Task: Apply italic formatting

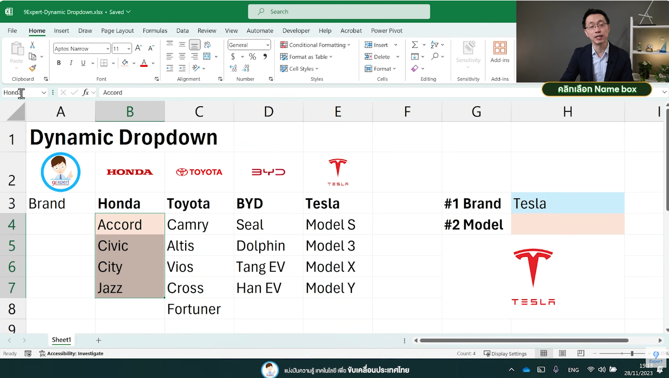Action: coord(71,63)
